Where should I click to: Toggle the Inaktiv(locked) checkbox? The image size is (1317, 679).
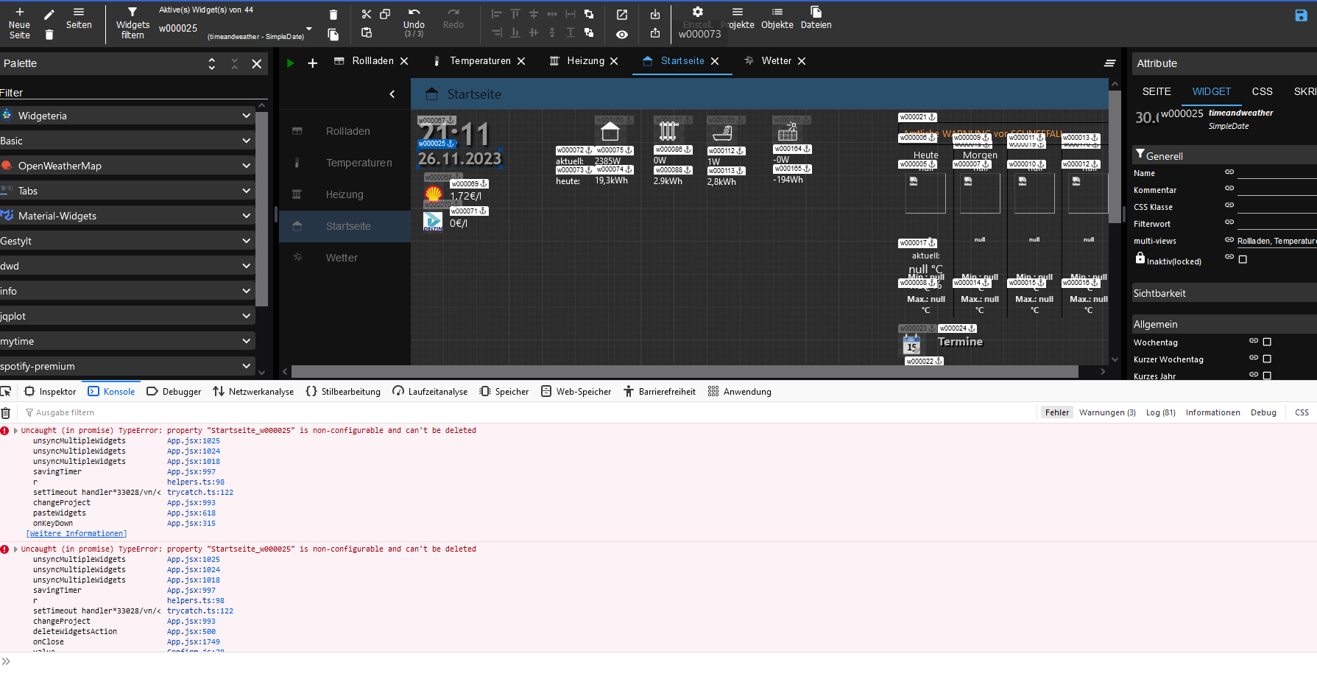pos(1243,259)
